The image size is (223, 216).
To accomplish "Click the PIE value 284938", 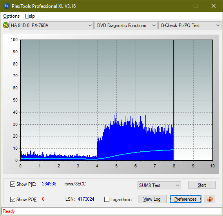I will 49,184.
